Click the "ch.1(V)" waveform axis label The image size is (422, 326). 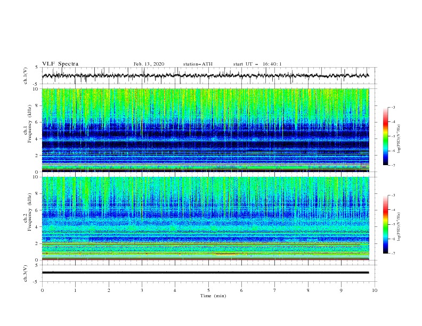point(26,76)
